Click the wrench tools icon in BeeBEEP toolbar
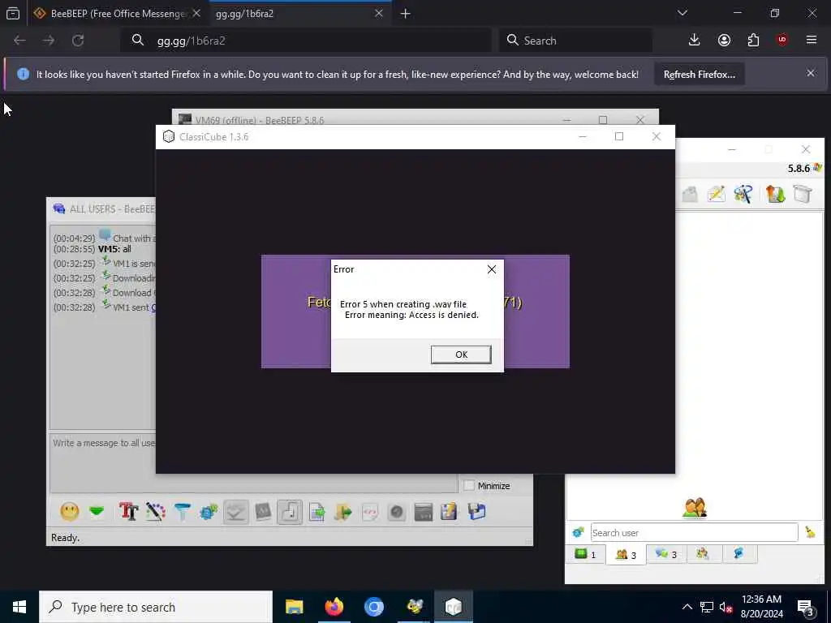The width and height of the screenshot is (831, 623). pos(743,194)
